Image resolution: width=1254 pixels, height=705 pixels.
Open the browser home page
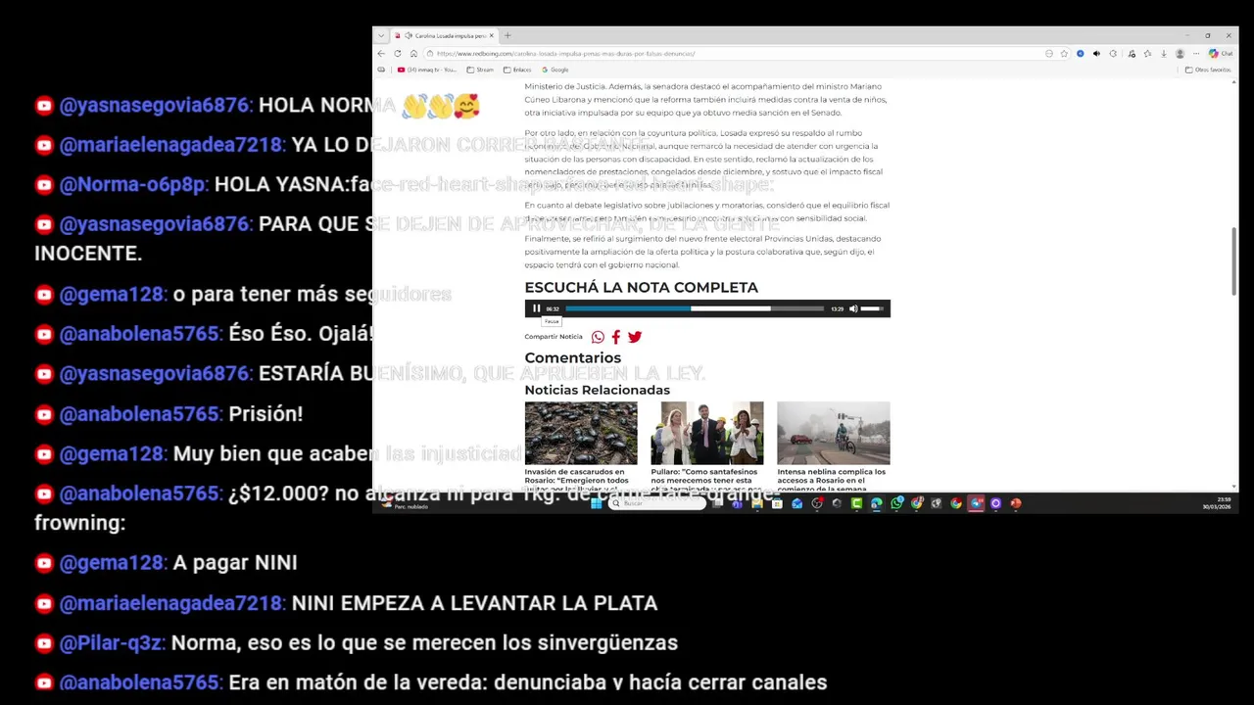coord(413,54)
